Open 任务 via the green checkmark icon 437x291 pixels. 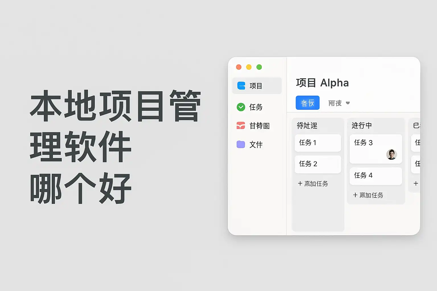pos(241,107)
